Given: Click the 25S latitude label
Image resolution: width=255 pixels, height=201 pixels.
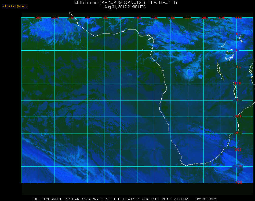Looking at the screenshot, I should tap(238, 133).
